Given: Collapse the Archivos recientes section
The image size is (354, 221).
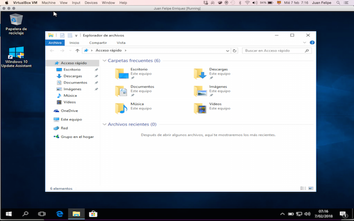Looking at the screenshot, I should [104, 124].
